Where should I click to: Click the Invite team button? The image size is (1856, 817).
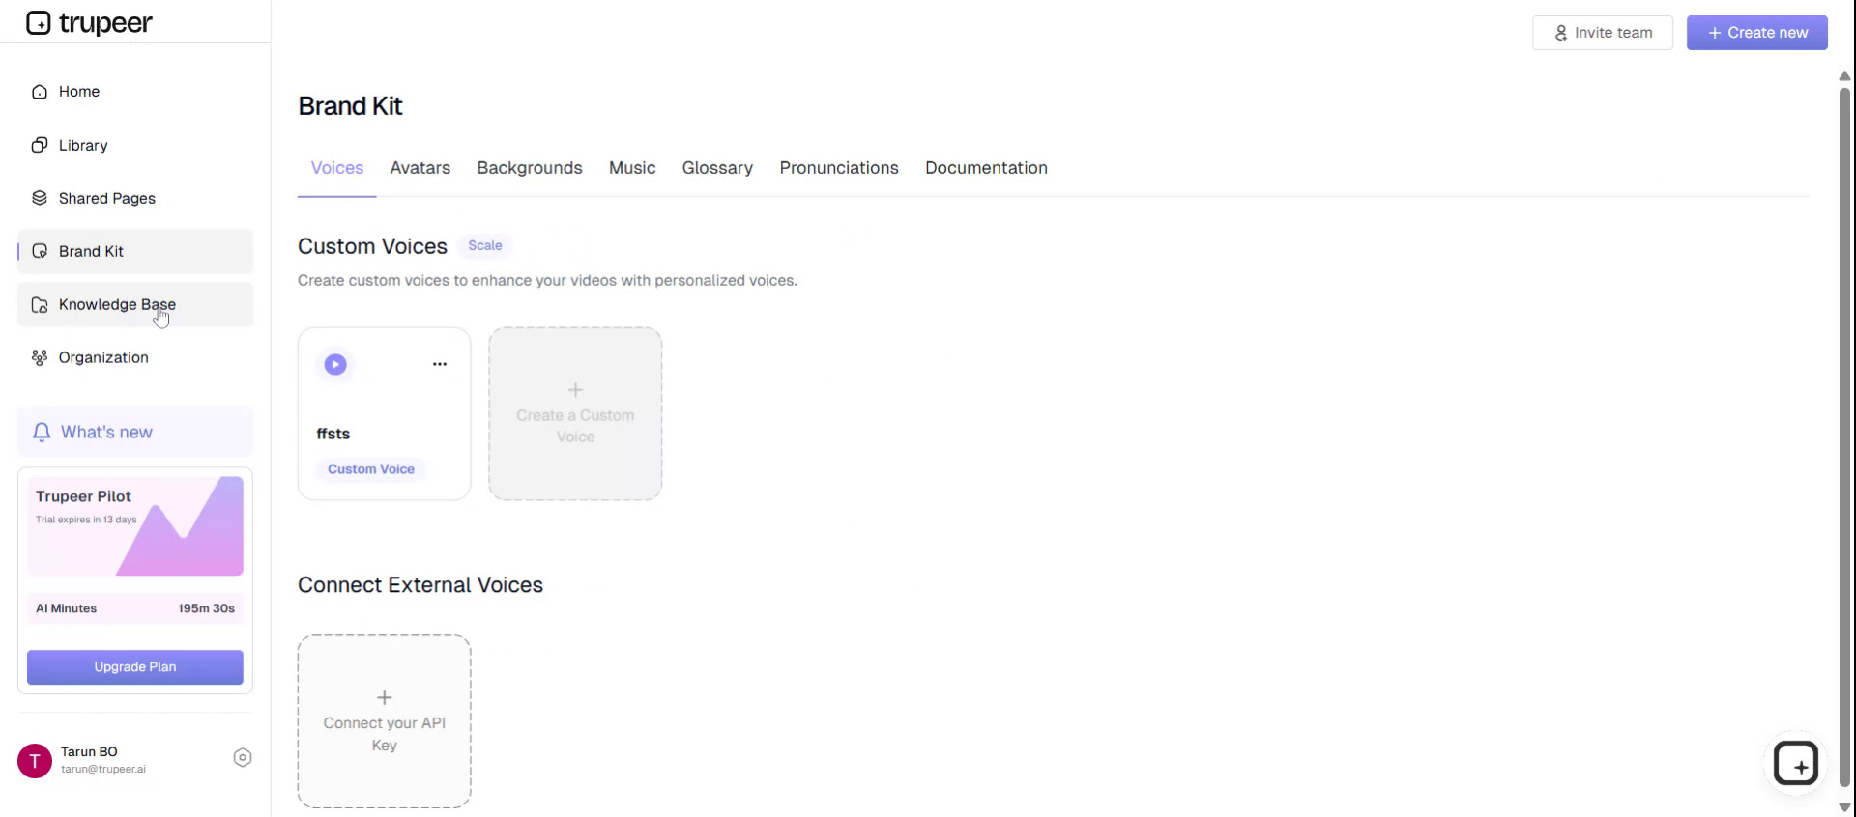click(x=1603, y=33)
